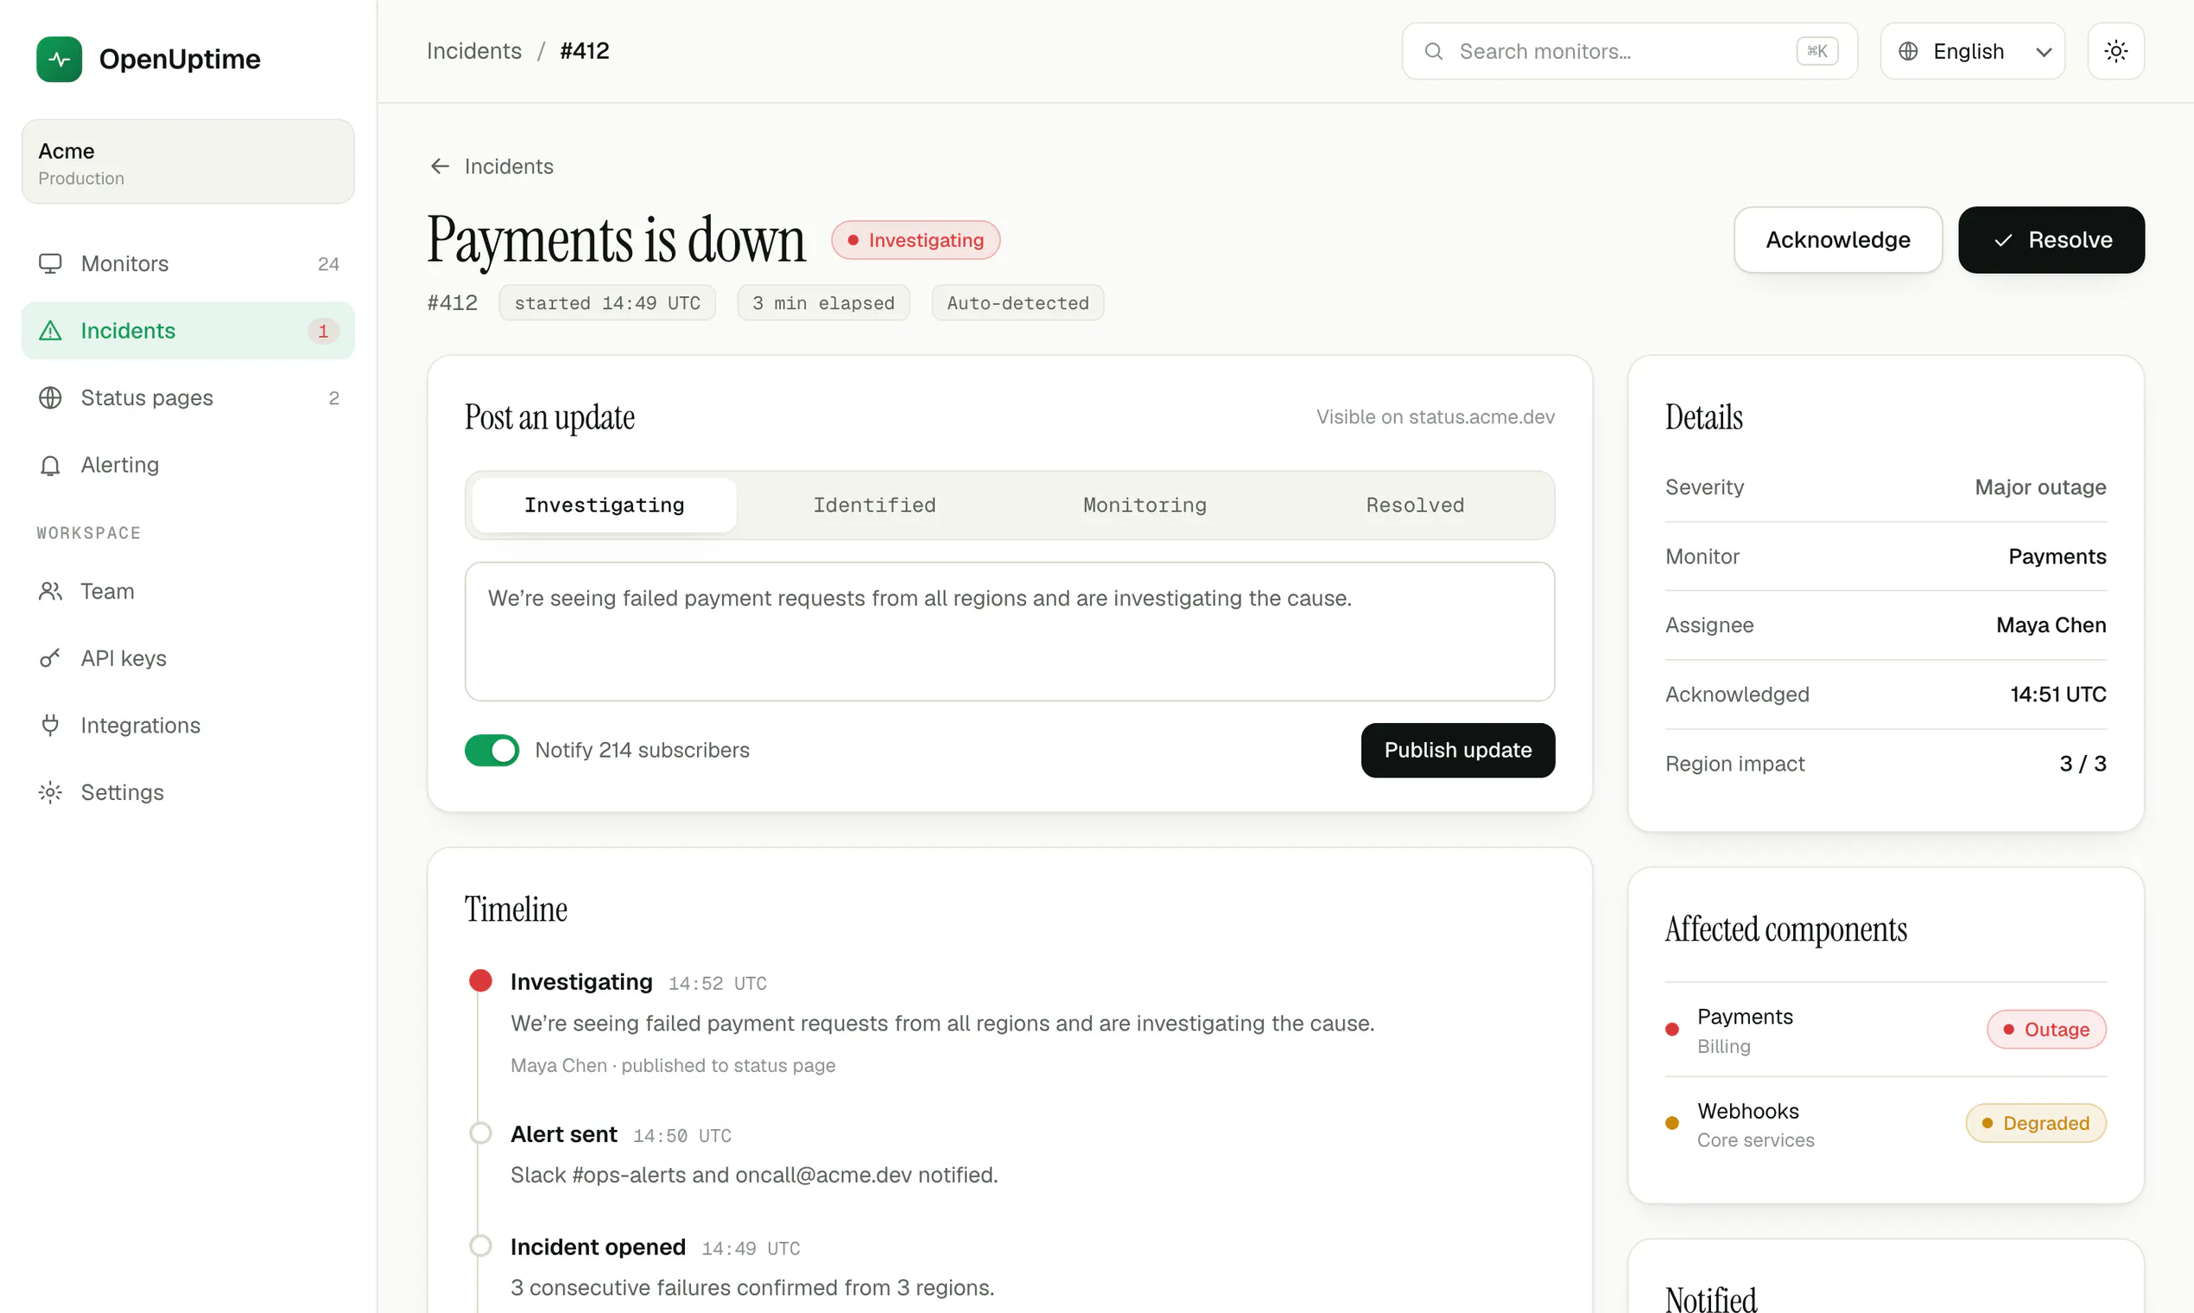Image resolution: width=2194 pixels, height=1313 pixels.
Task: Toggle the light/dark theme sun icon
Action: [2115, 51]
